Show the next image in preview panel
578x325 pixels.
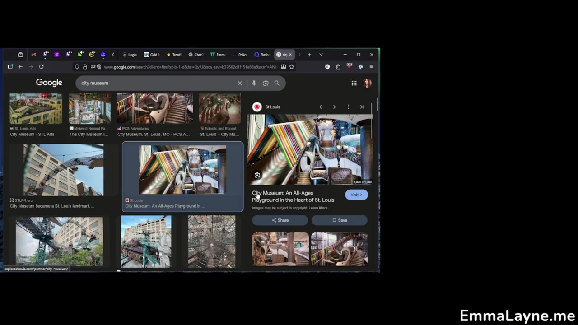[x=334, y=107]
